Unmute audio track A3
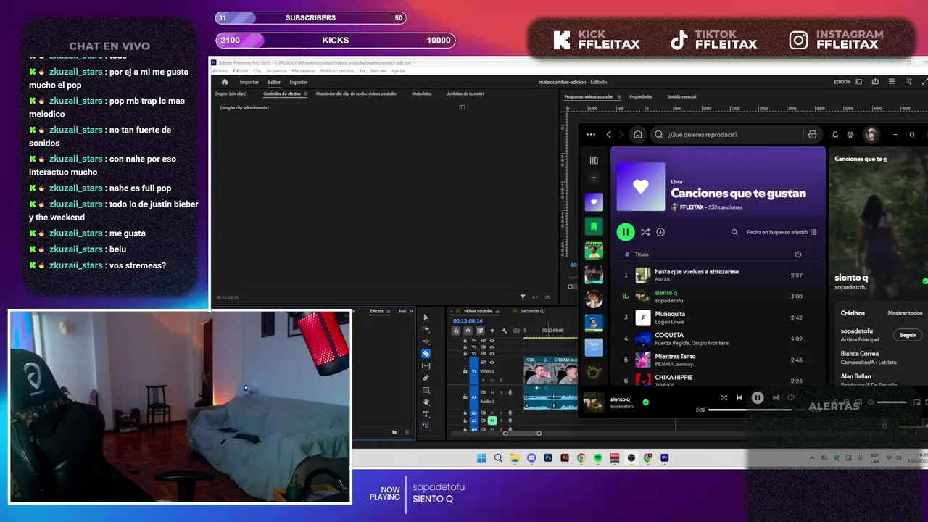 click(x=492, y=420)
